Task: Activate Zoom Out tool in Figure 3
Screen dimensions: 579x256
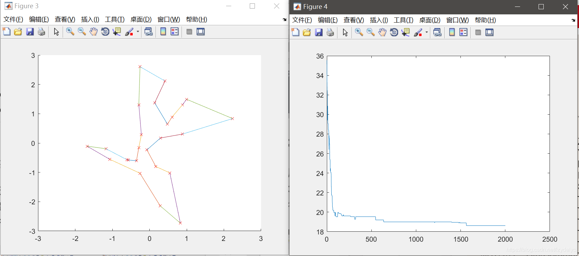Action: [82, 32]
